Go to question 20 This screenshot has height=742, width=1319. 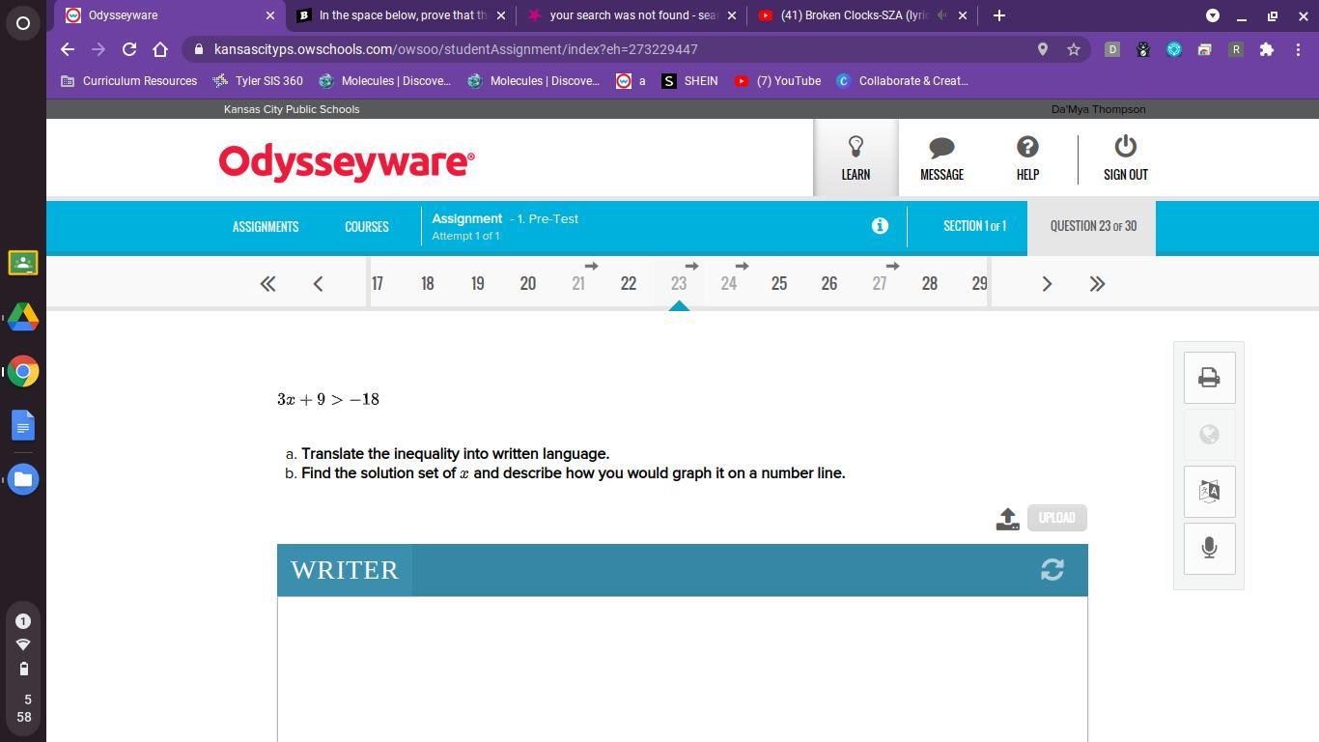coord(528,284)
